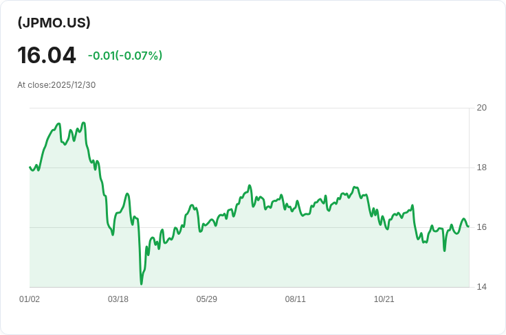506x335 pixels.
Task: Click the 14 label at y-axis bottom
Action: (482, 287)
